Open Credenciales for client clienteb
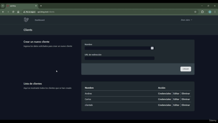This screenshot has height=123, width=218. coord(165,105)
